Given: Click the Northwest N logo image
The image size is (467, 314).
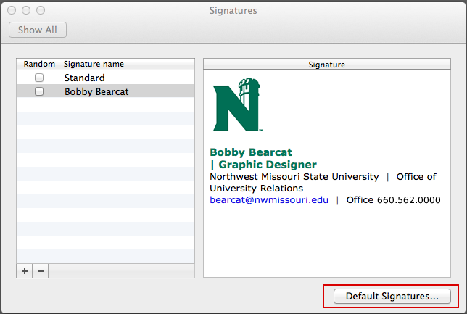Looking at the screenshot, I should [237, 104].
